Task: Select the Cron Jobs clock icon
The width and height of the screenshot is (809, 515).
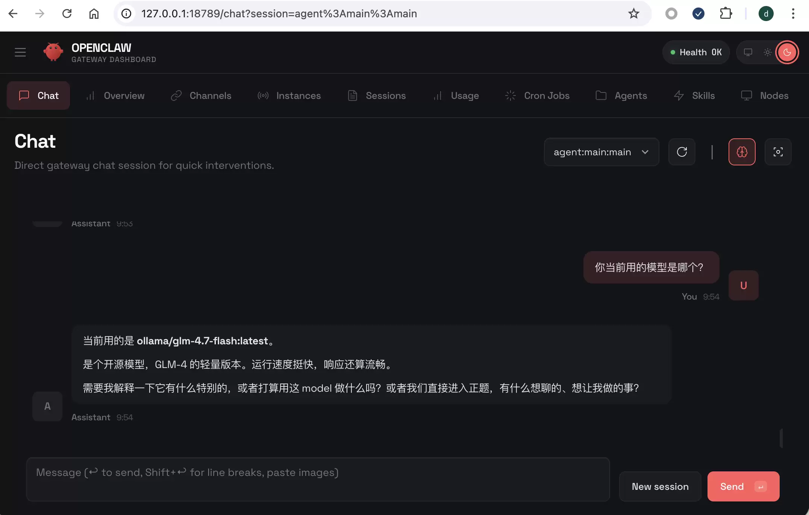Action: click(x=510, y=95)
